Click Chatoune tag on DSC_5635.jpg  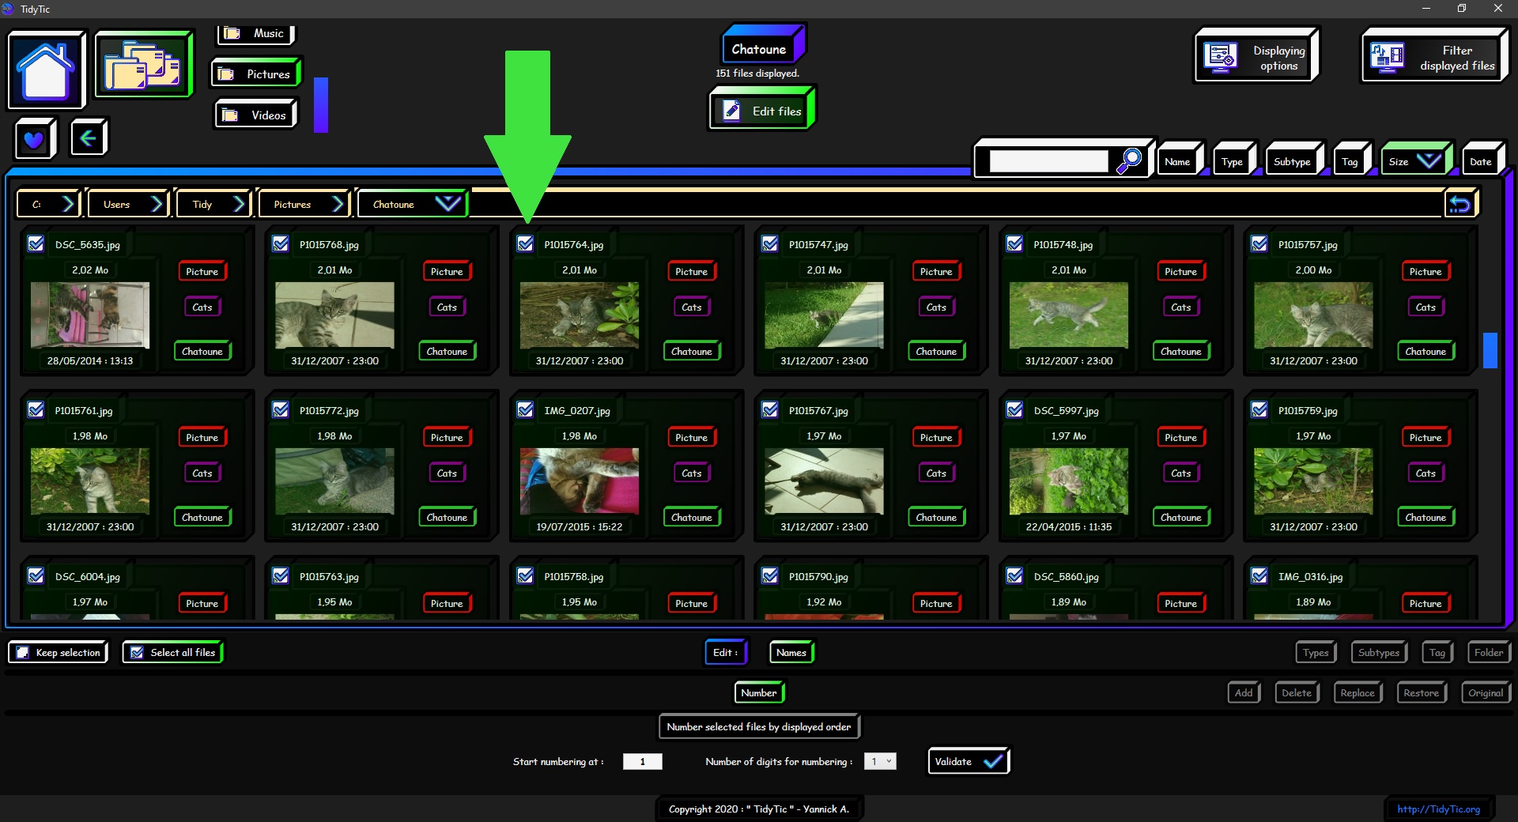tap(202, 351)
